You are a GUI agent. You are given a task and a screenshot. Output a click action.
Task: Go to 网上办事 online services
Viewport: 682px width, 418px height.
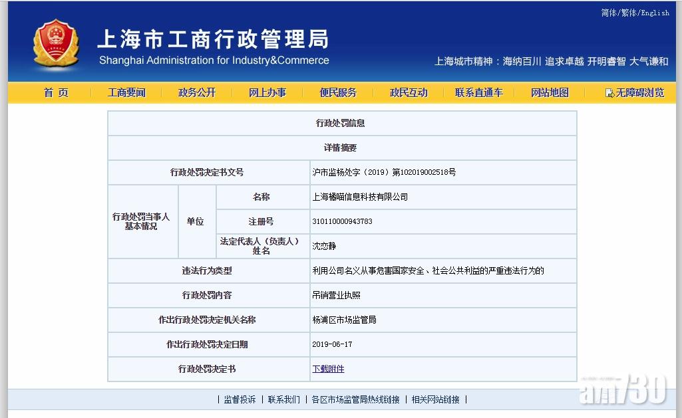[267, 93]
